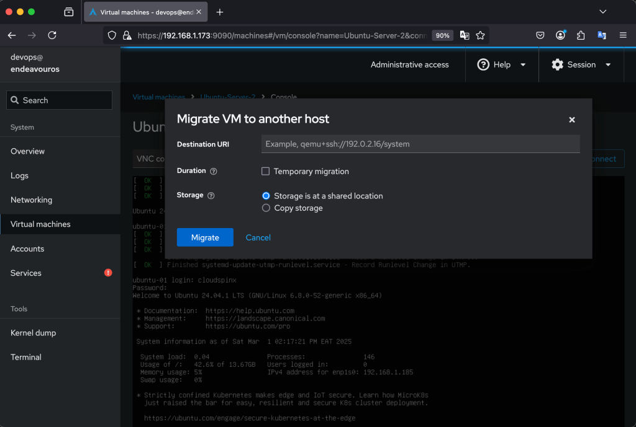Select the Copy storage option
The image size is (636, 427).
pos(266,208)
